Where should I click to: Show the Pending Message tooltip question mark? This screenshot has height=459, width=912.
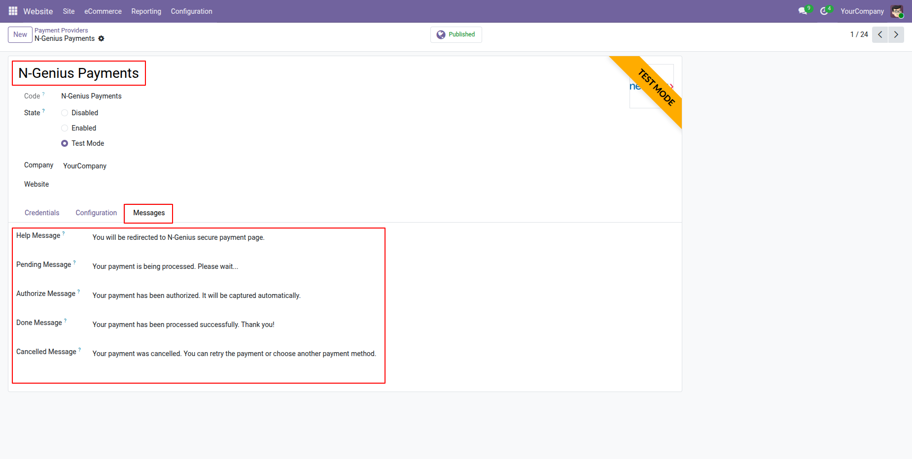(74, 262)
